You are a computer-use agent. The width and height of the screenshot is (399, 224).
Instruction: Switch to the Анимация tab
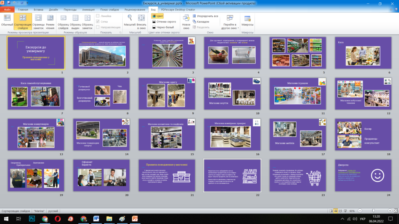[x=88, y=9]
